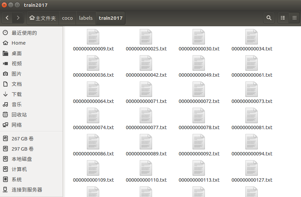Go forward using the forward arrow
This screenshot has width=301, height=197.
point(18,18)
